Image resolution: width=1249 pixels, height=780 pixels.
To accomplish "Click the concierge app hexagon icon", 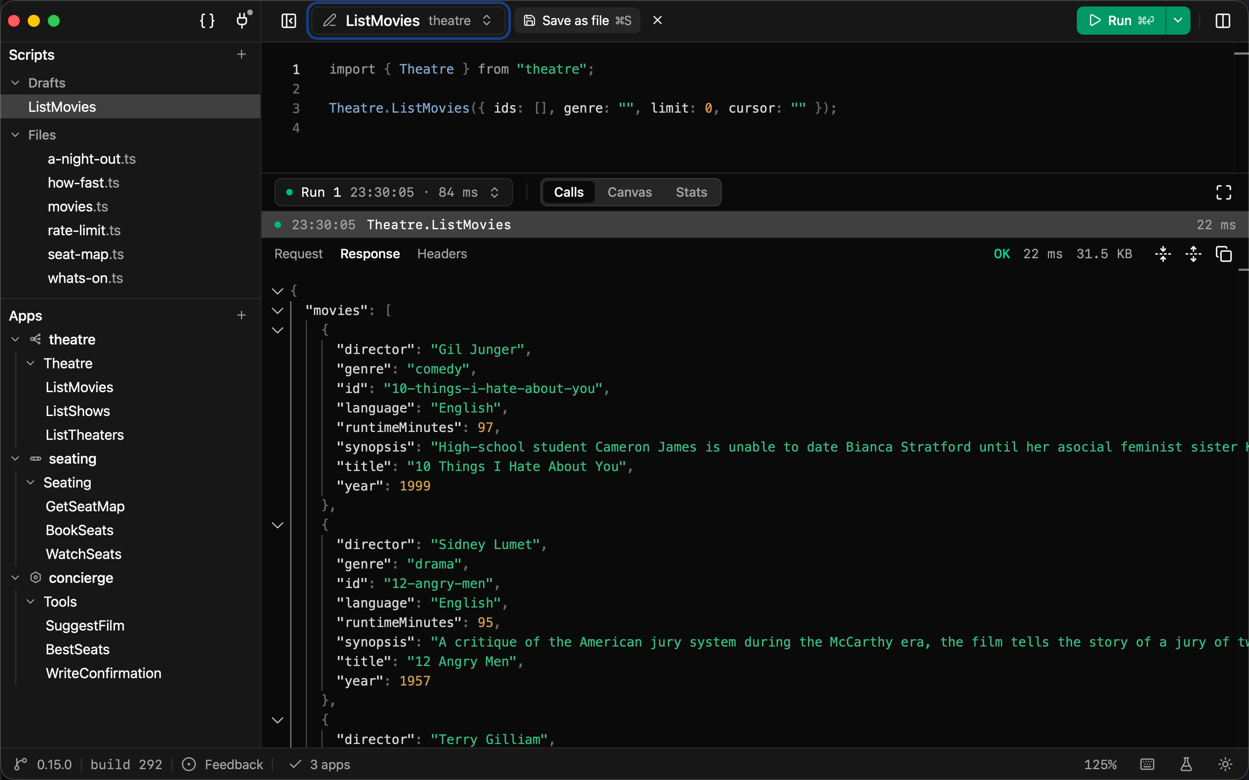I will click(35, 577).
